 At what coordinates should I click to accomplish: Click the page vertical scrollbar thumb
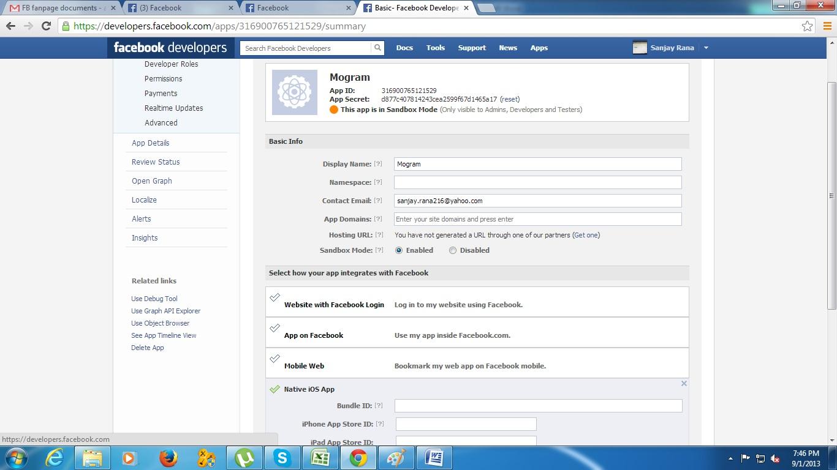coord(831,196)
